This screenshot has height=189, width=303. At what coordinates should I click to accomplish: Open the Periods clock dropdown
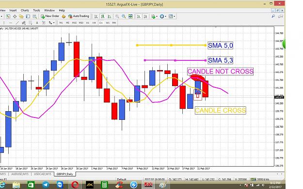163,16
